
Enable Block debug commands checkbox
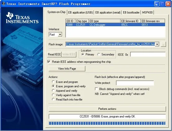click(x=97, y=89)
